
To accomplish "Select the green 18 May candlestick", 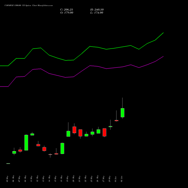I will (x=62, y=149).
